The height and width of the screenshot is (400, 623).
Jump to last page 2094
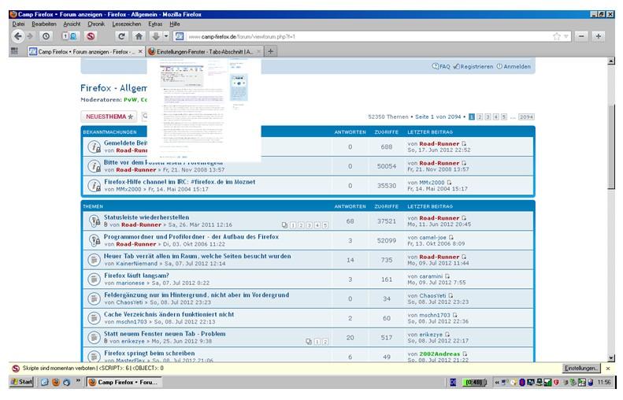click(x=526, y=117)
